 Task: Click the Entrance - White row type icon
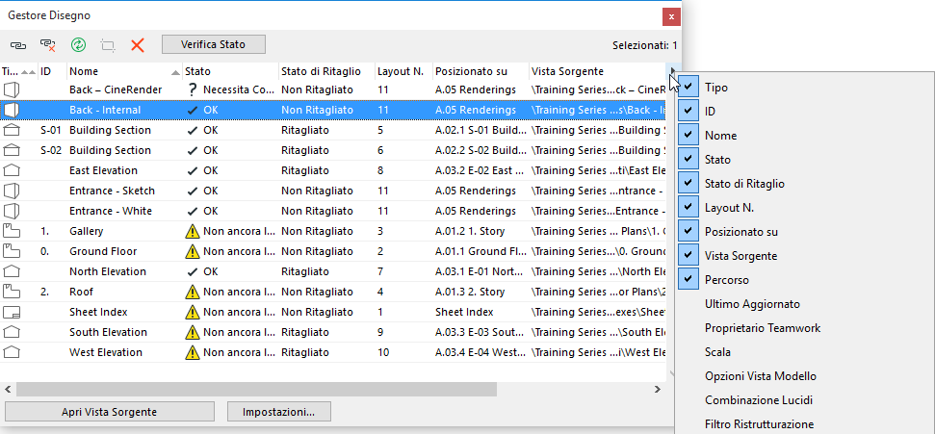[x=12, y=211]
